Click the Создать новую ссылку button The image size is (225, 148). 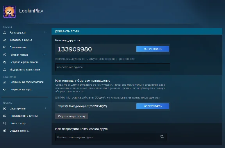71,116
